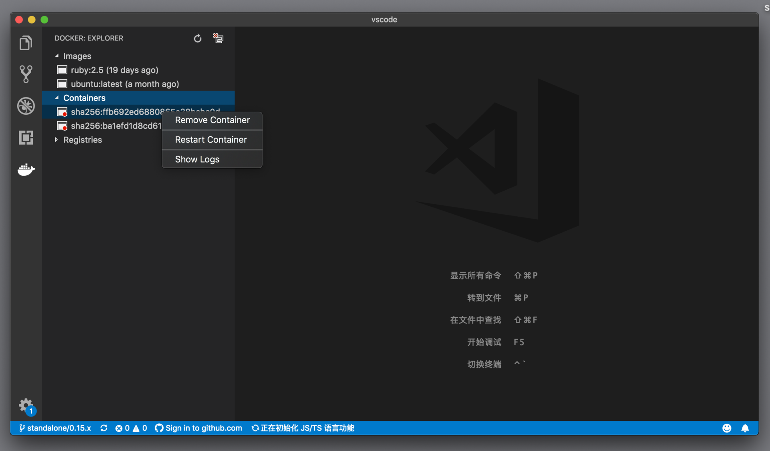Click the smiley feedback icon in status bar
The height and width of the screenshot is (451, 770).
click(x=726, y=428)
